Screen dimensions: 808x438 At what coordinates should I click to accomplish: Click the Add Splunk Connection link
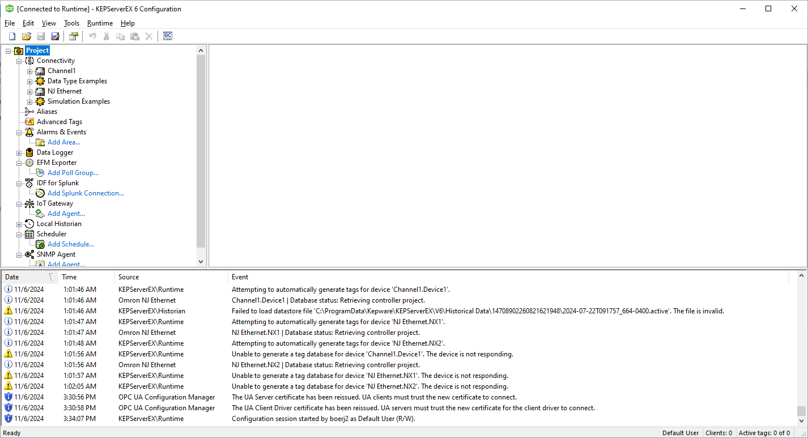click(x=86, y=193)
